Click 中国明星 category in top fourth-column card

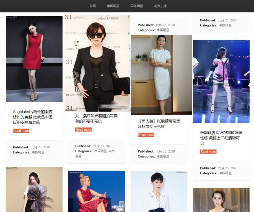(225, 25)
